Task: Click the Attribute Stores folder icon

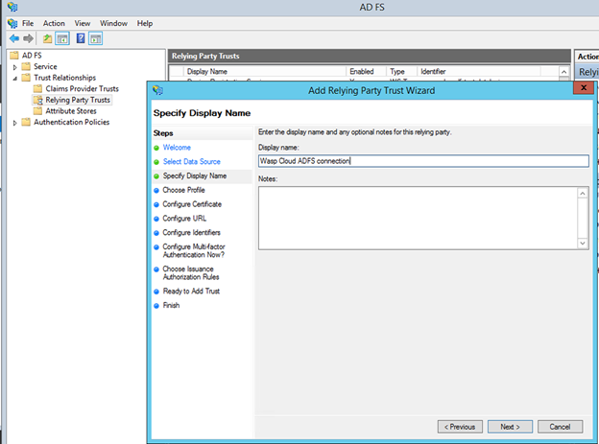Action: (x=38, y=111)
